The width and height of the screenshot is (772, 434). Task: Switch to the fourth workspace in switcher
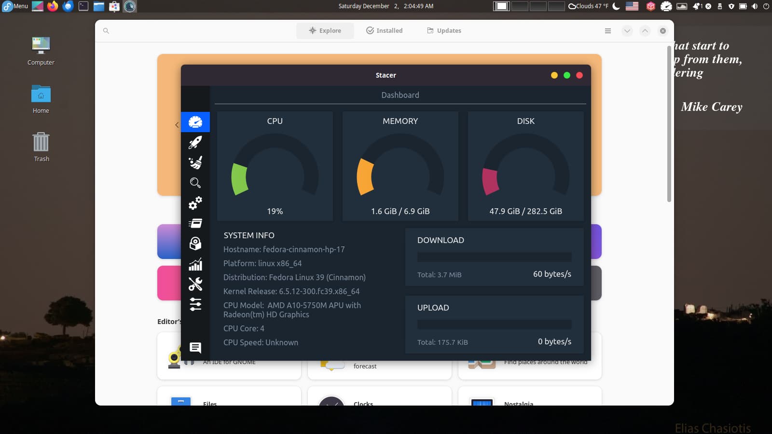point(556,6)
